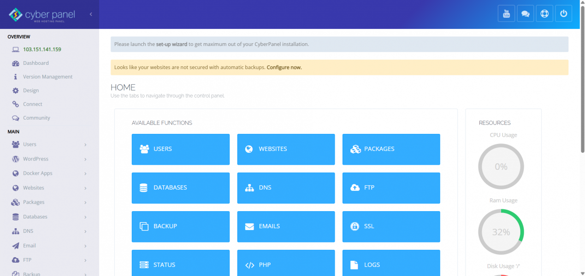Viewport: 585px width, 276px height.
Task: Open the DNS function tile
Action: point(286,188)
